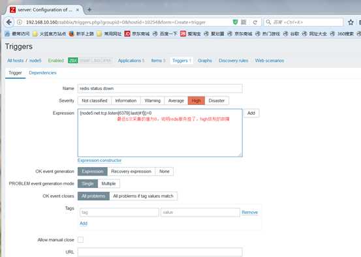Set OK event generation to Recovery expression
This screenshot has height=257, width=361.
131,172
